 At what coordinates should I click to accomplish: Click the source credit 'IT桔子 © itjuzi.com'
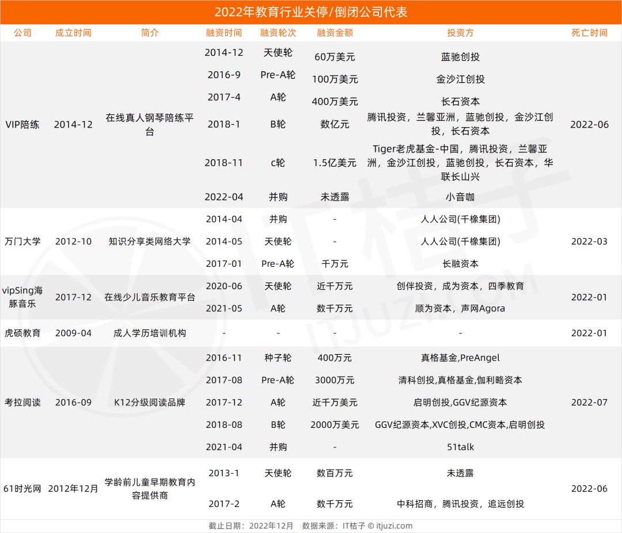(x=378, y=526)
